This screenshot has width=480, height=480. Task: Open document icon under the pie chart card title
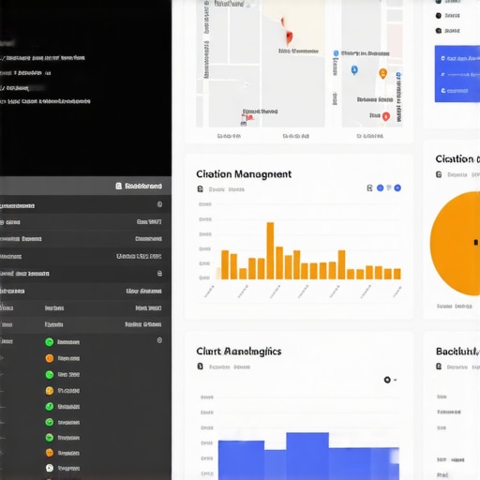point(439,174)
